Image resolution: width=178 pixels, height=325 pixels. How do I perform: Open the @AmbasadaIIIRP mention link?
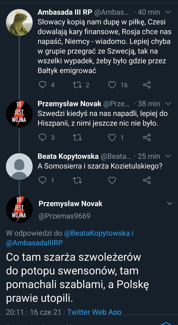pyautogui.click(x=34, y=243)
